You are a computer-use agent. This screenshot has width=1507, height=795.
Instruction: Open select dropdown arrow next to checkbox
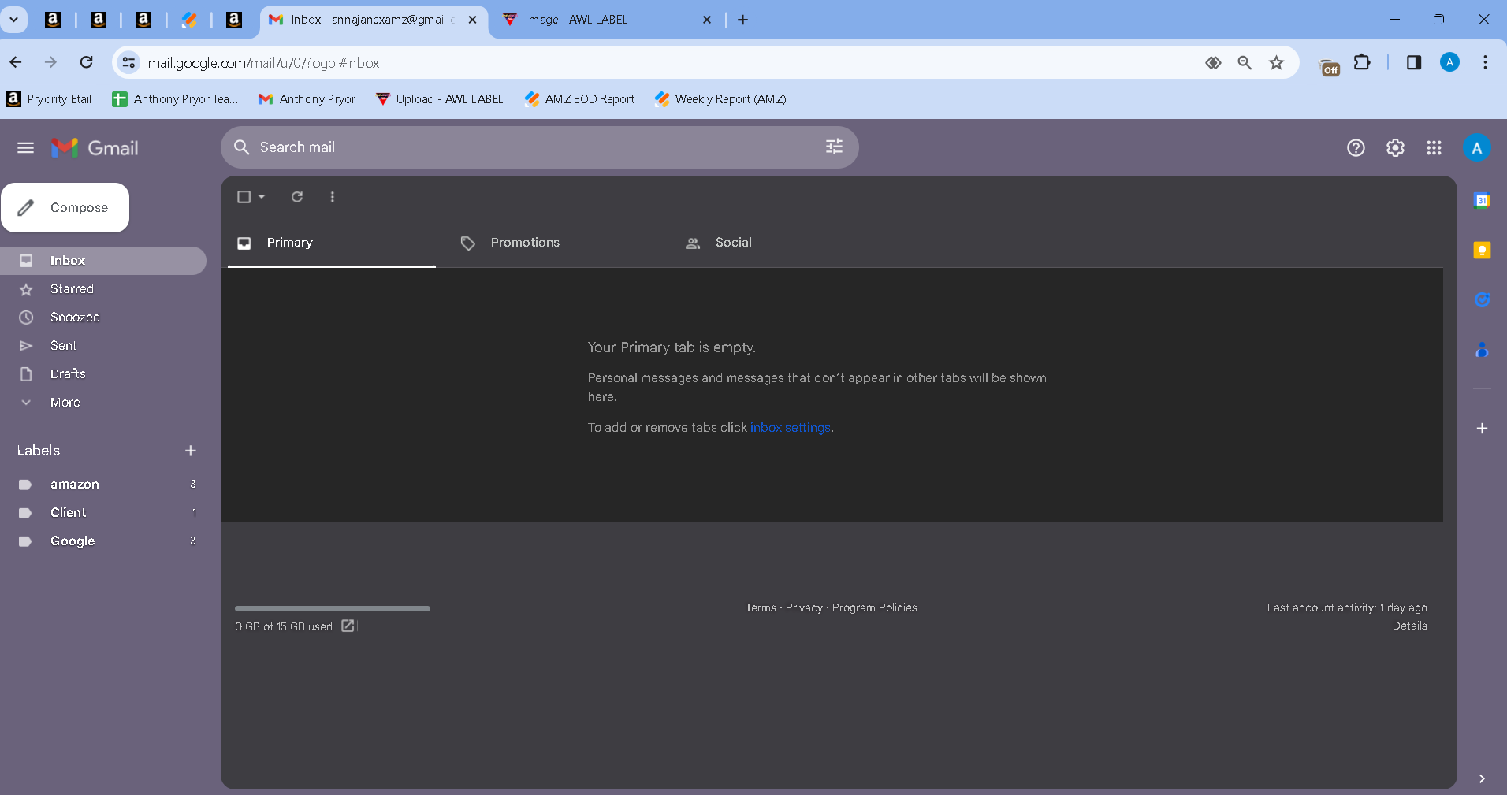(x=262, y=197)
